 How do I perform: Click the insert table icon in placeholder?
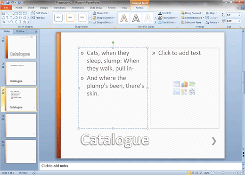click(x=177, y=84)
